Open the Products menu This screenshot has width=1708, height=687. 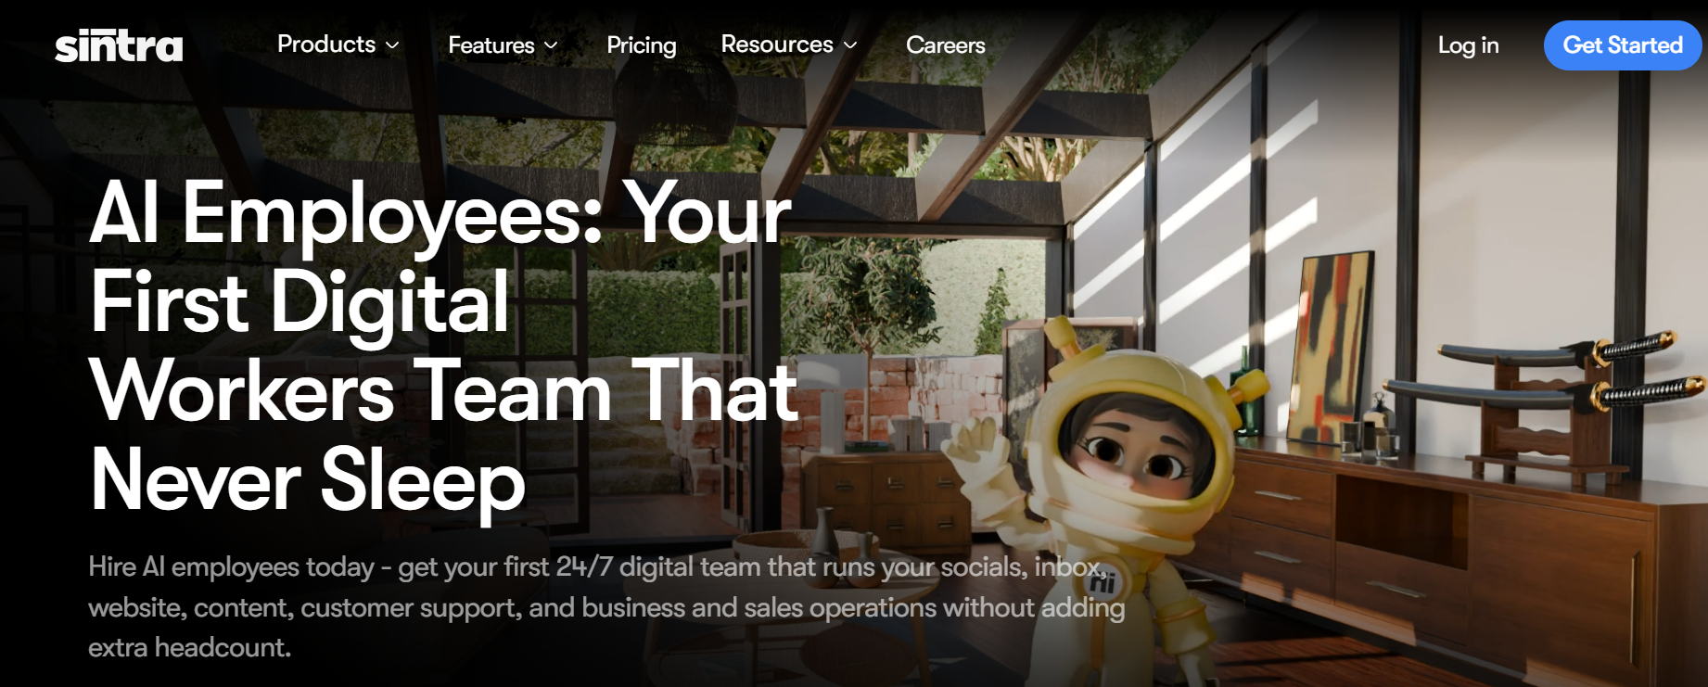tap(326, 45)
